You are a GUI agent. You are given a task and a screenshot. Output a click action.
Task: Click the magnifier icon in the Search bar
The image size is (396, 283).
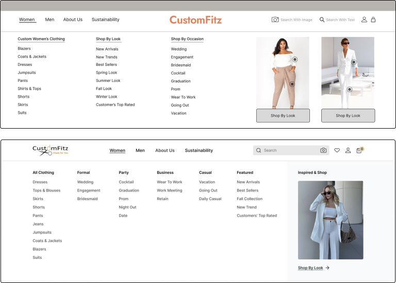coord(258,150)
